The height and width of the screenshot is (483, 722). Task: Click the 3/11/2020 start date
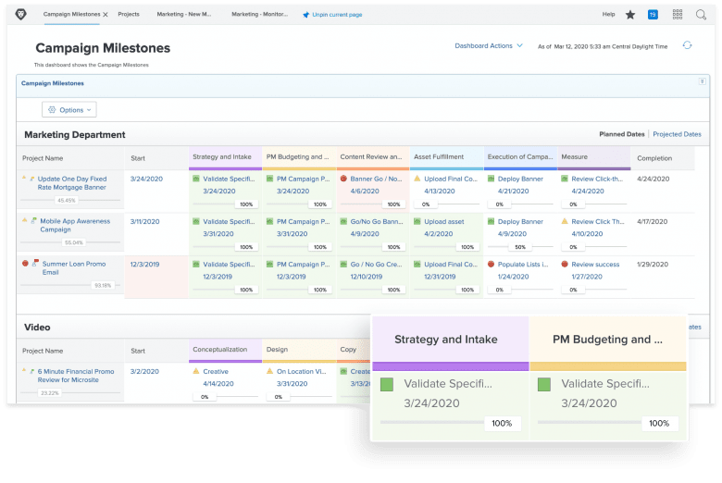click(144, 221)
